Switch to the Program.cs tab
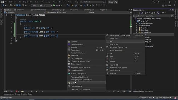This screenshot has height=100, width=178. pos(103,10)
